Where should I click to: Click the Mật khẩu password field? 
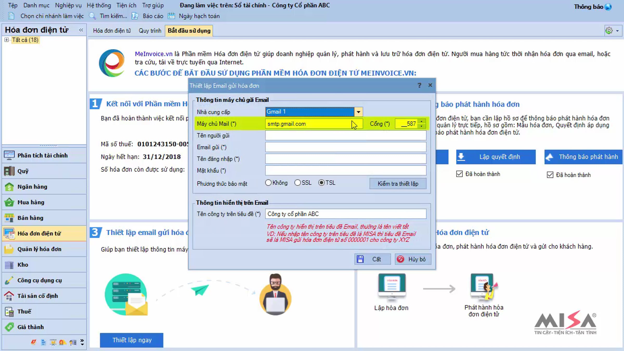[346, 171]
